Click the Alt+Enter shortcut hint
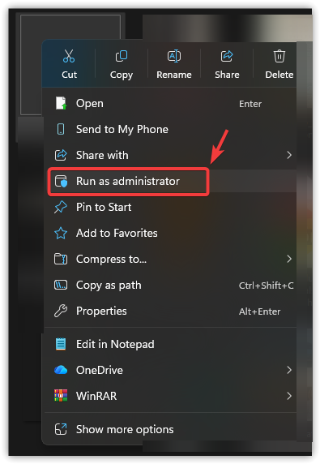This screenshot has width=320, height=464. [x=260, y=311]
